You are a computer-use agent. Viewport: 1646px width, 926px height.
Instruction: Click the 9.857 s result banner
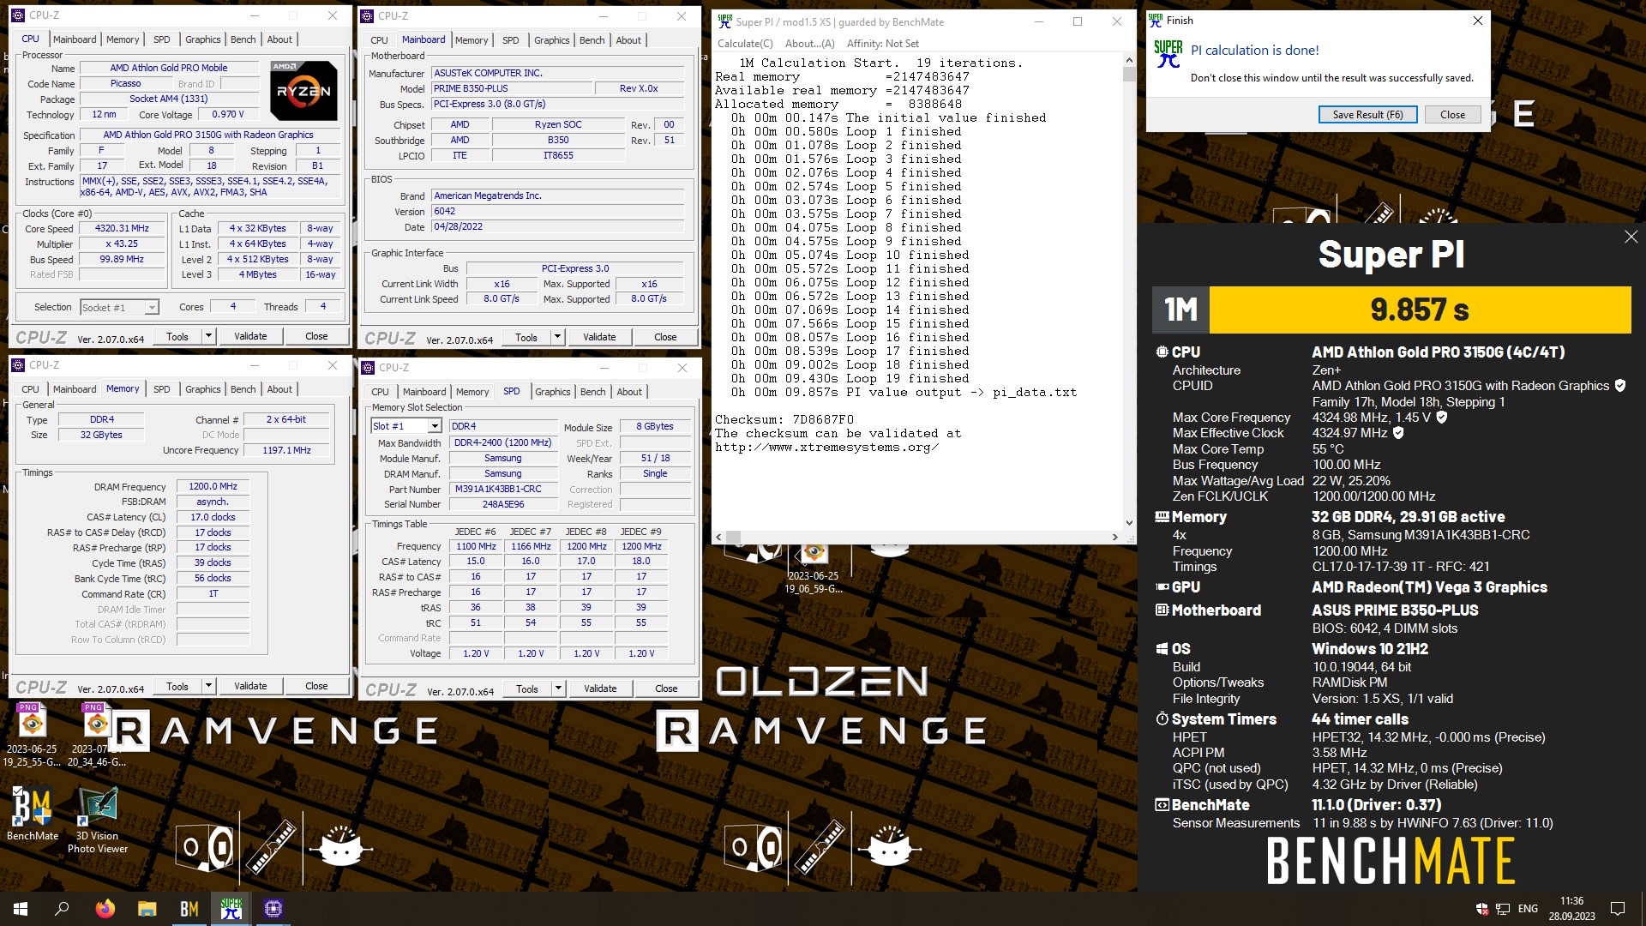1420,310
